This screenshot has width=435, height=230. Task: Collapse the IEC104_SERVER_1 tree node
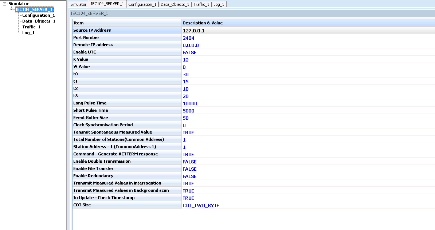point(11,10)
